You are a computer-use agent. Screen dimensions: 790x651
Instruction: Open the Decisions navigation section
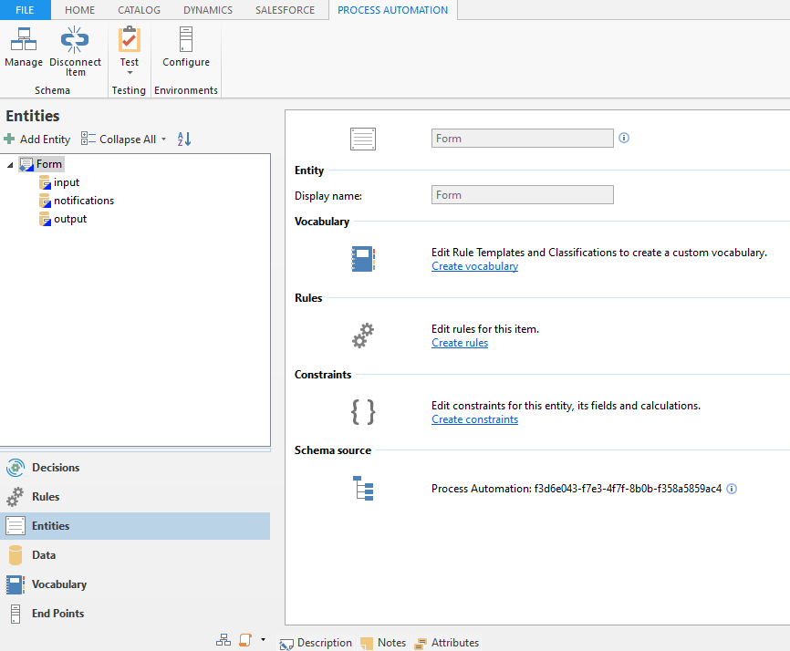point(56,468)
